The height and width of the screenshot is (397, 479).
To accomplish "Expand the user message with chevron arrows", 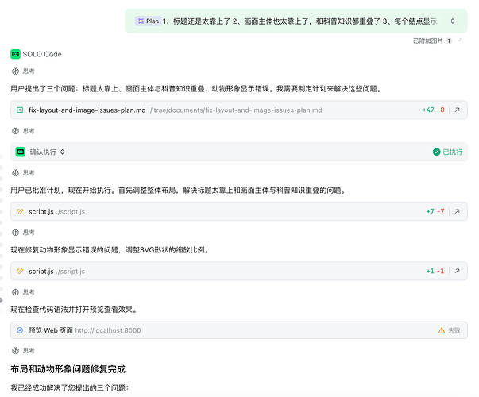I will 453,21.
